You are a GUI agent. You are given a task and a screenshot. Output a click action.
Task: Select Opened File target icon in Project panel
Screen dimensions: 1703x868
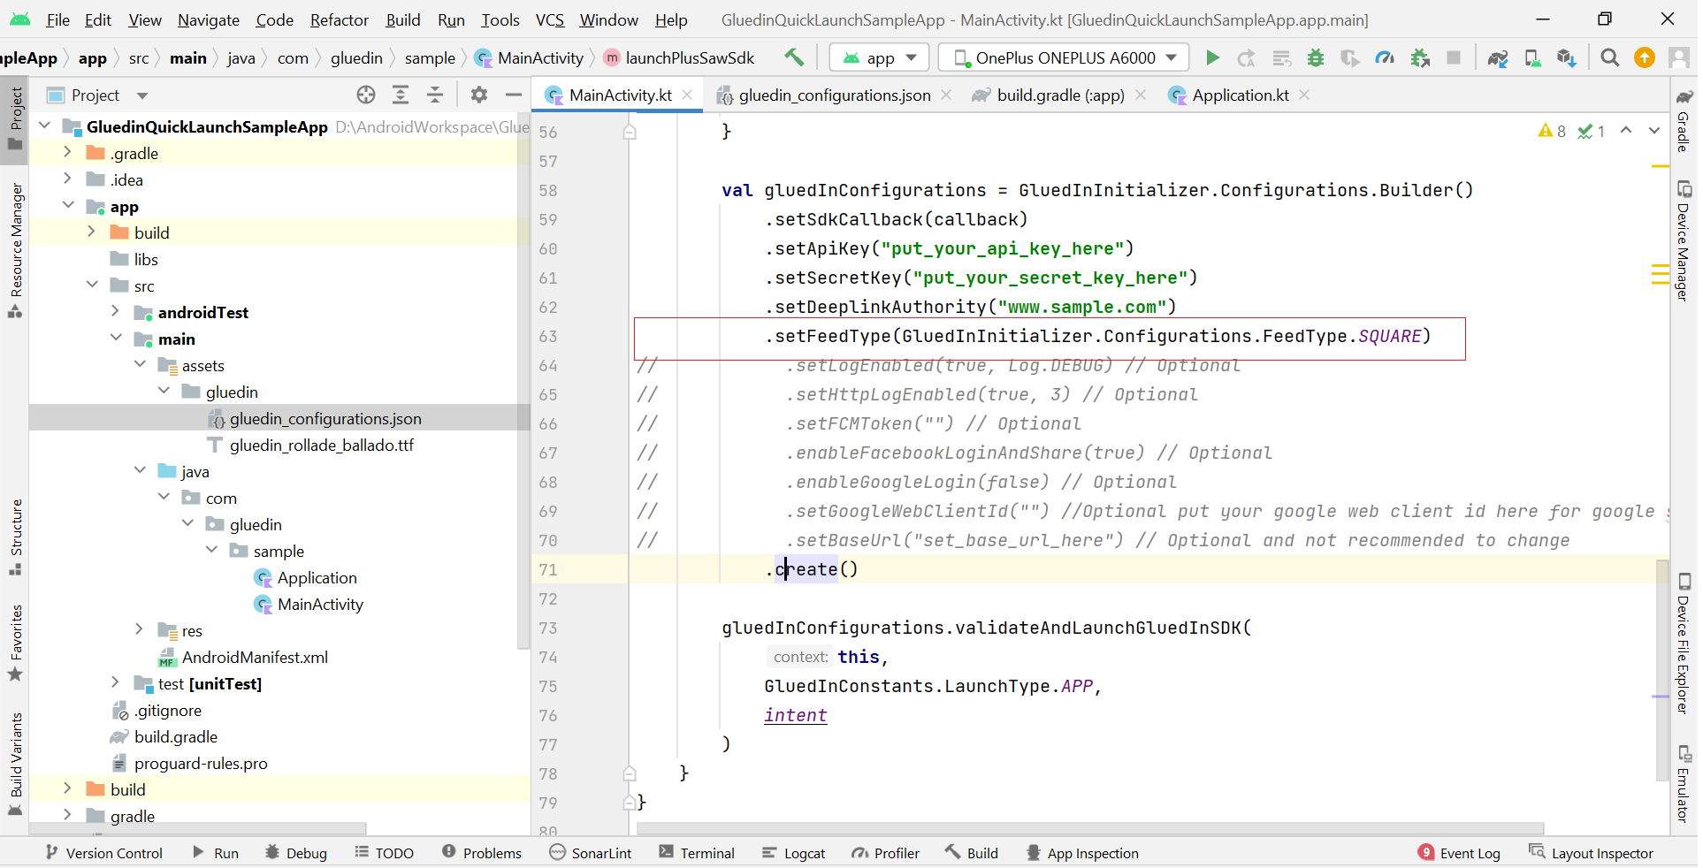(x=366, y=95)
